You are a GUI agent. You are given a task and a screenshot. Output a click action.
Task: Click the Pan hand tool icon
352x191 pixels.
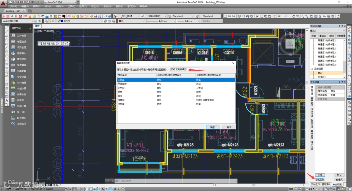(293, 16)
